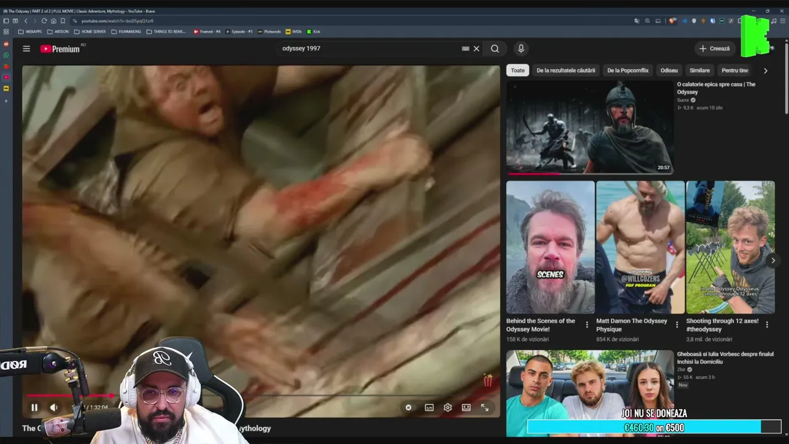The height and width of the screenshot is (444, 789).
Task: Reload the page with the refresh icon
Action: 44,21
